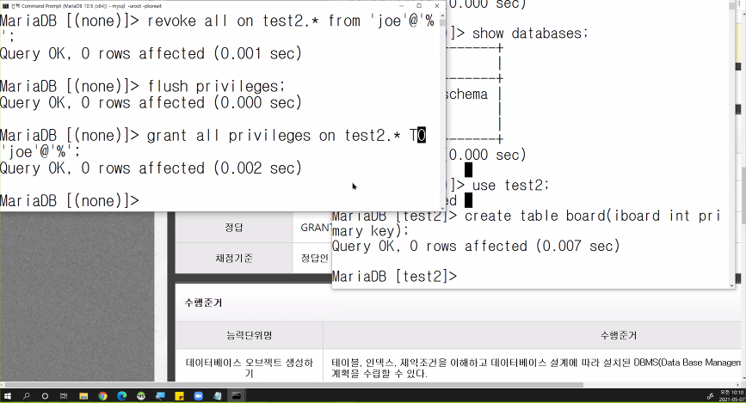The height and width of the screenshot is (403, 746).
Task: Open the notepad-like app icon on taskbar
Action: pyautogui.click(x=218, y=396)
